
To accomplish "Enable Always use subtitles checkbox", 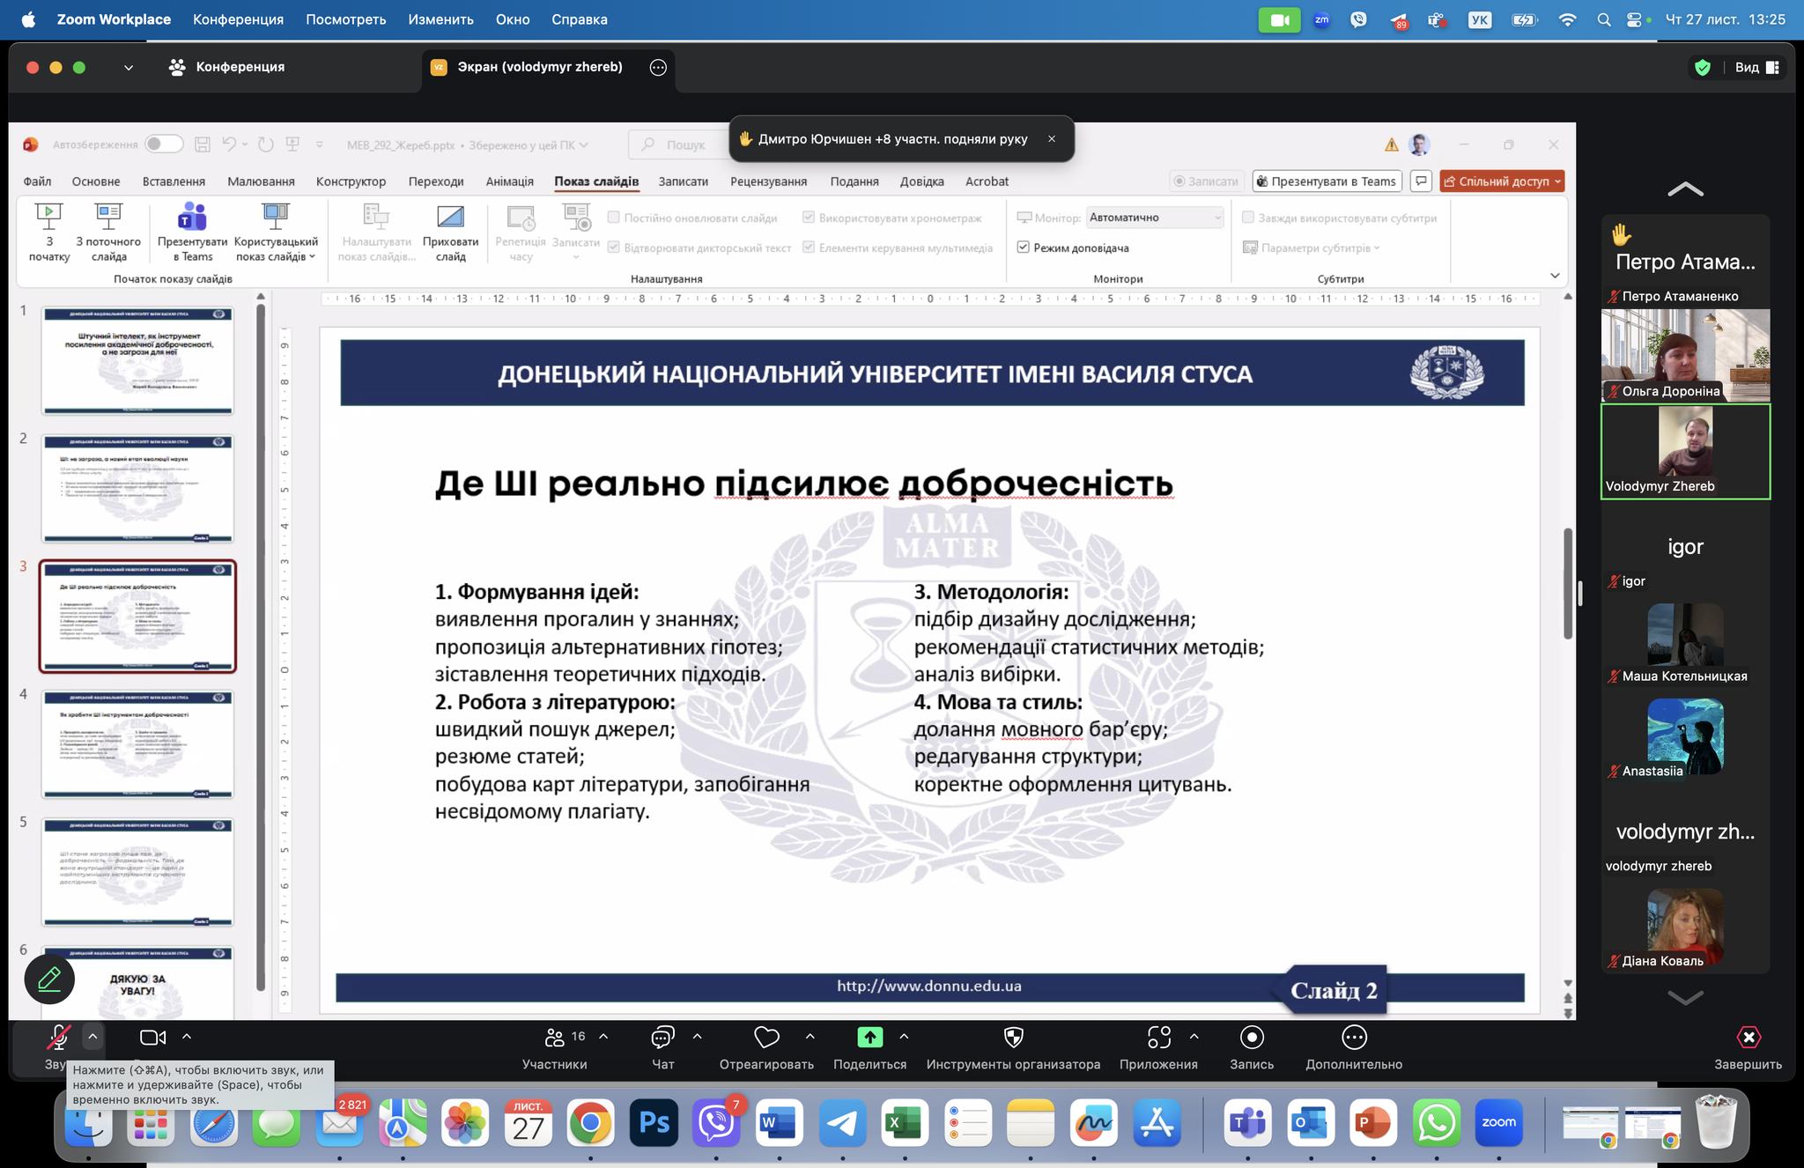I will point(1247,218).
